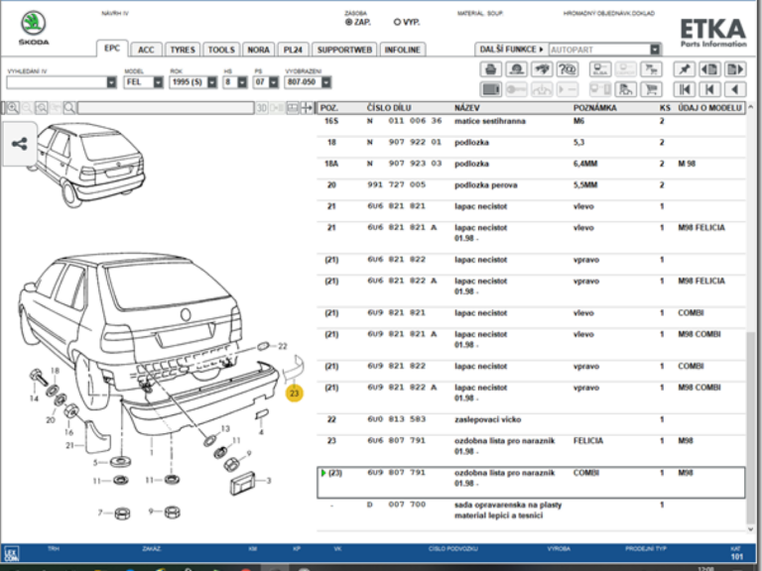Click the zoom in magnifier icon
The image size is (762, 571).
tap(13, 108)
